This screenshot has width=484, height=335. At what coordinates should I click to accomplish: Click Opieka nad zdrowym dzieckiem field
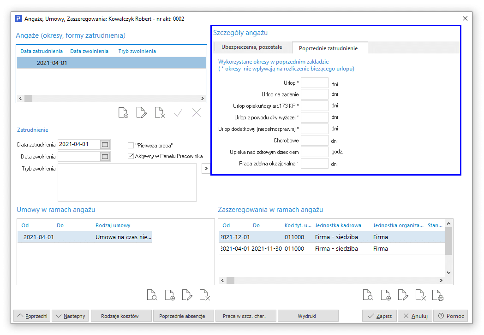(315, 152)
